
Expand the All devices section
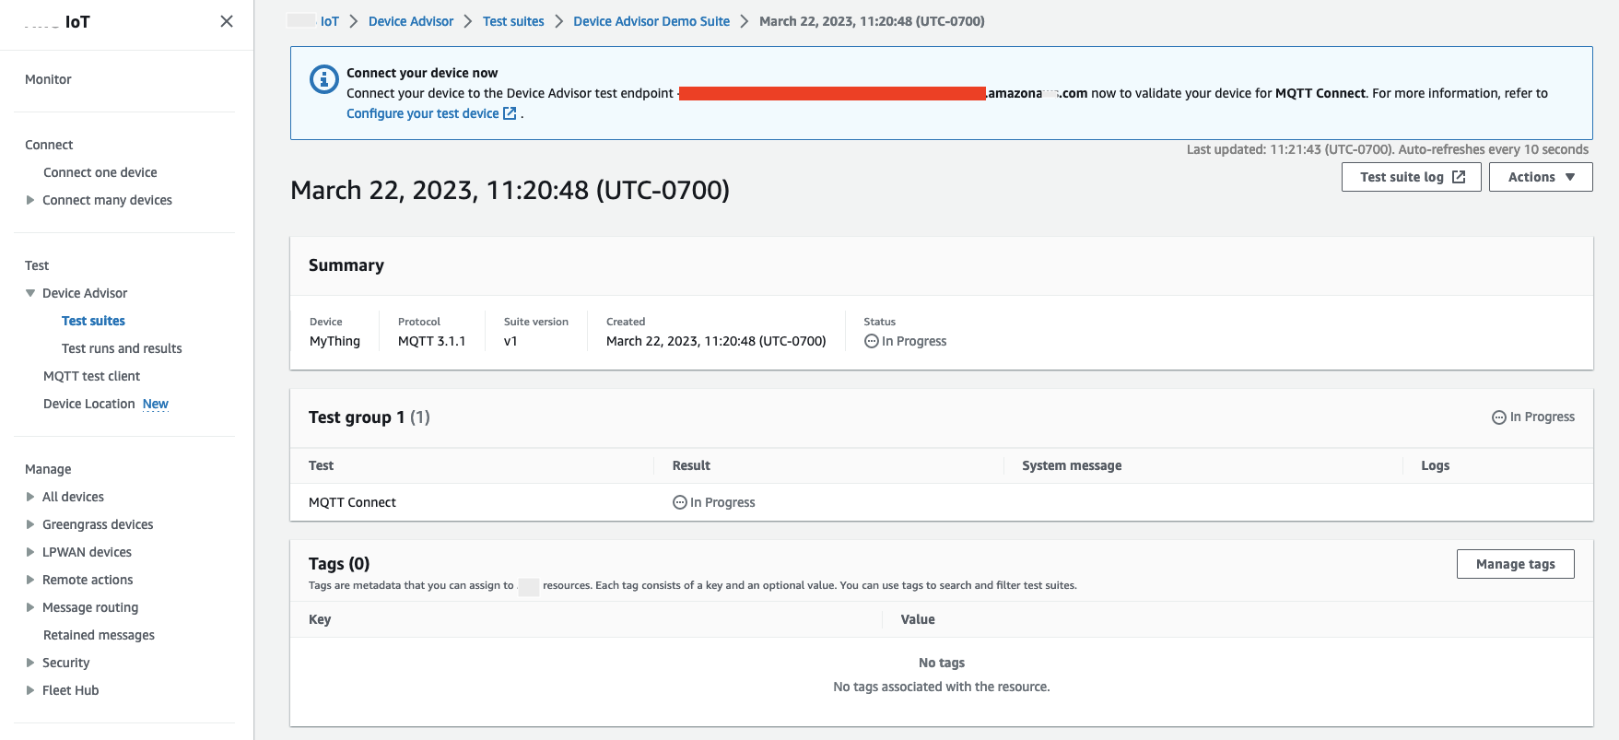pos(30,497)
